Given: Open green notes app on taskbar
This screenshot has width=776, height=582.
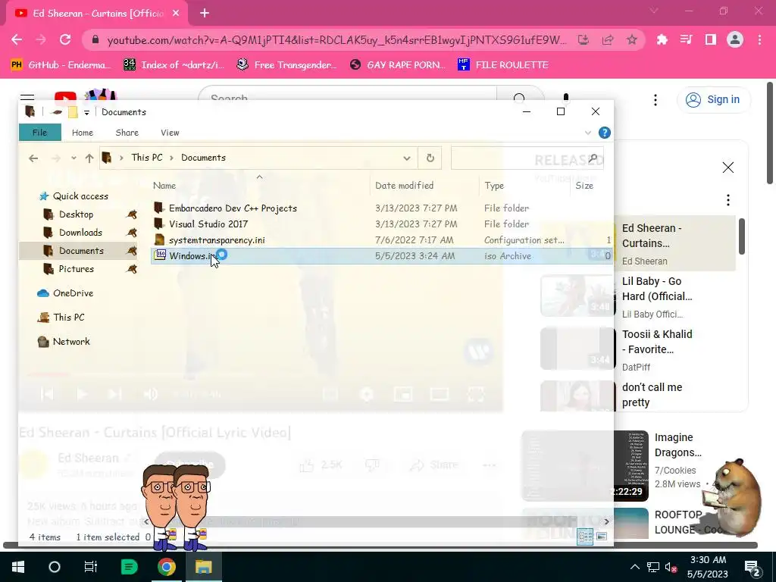Looking at the screenshot, I should (x=129, y=567).
